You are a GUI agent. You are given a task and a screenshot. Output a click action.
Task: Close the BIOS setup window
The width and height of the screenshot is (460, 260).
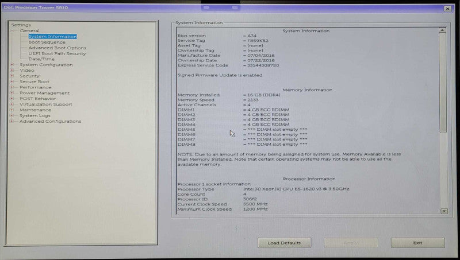(448, 9)
